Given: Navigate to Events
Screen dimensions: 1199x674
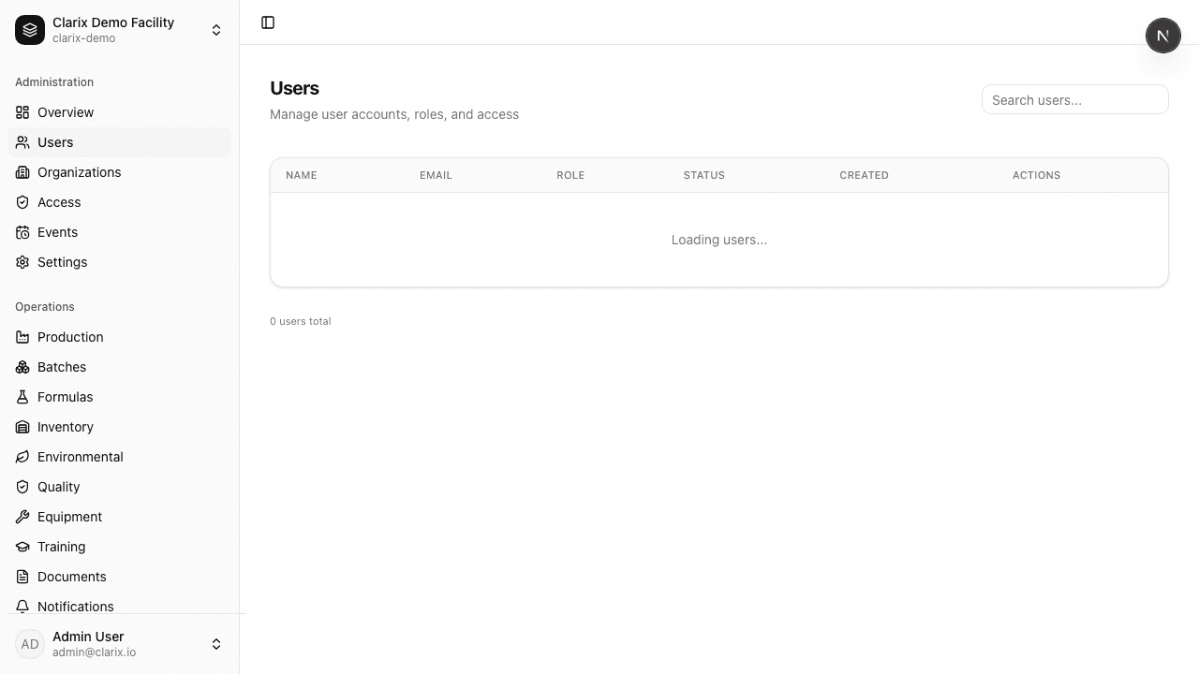Looking at the screenshot, I should click(119, 232).
